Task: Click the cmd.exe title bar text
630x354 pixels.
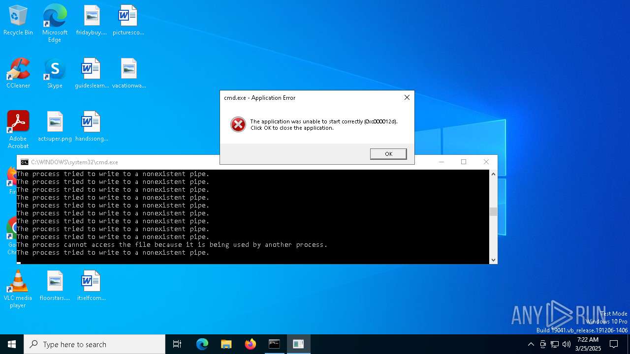Action: 74,162
